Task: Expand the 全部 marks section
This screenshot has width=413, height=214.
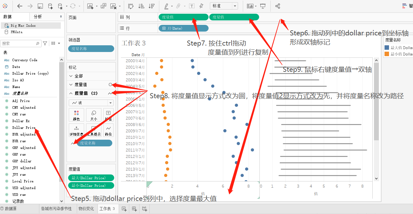Action: 71,76
